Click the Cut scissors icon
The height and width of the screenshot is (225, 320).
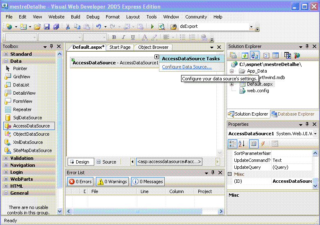point(68,27)
